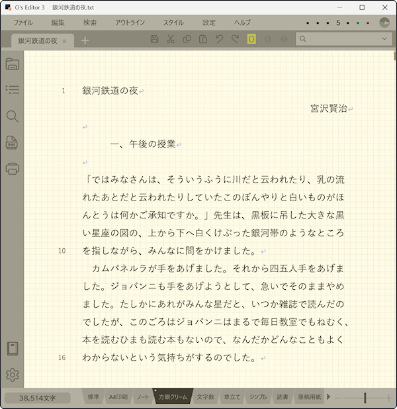Open the スタイル menu
The width and height of the screenshot is (397, 409).
(x=173, y=23)
